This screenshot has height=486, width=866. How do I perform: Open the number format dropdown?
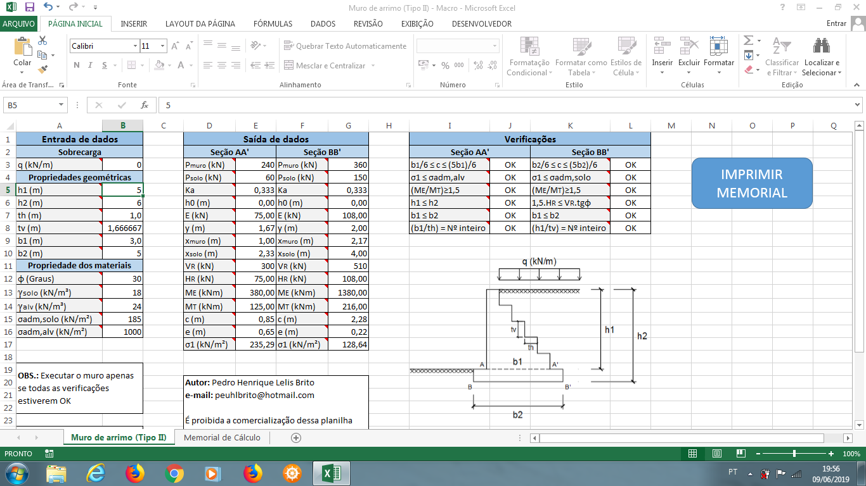pos(495,46)
